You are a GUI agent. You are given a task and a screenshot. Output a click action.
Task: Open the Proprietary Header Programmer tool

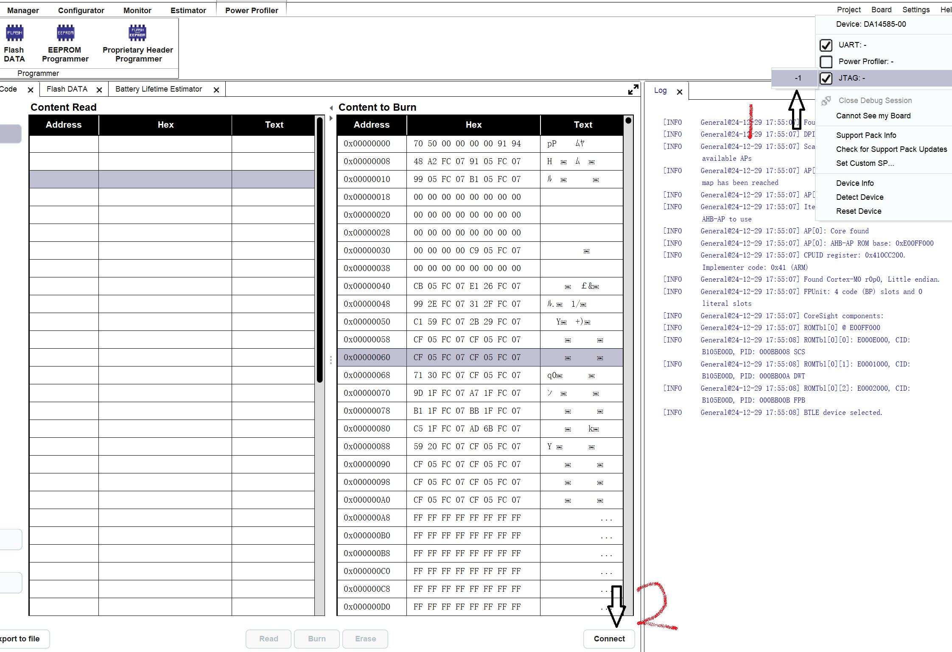[137, 34]
